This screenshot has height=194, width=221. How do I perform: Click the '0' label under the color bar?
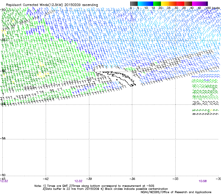[131, 8]
